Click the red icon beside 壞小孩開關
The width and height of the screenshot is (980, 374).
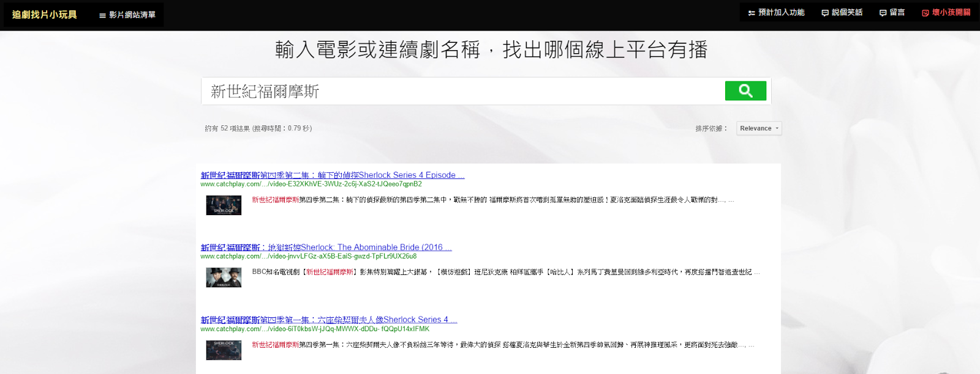[x=925, y=13]
